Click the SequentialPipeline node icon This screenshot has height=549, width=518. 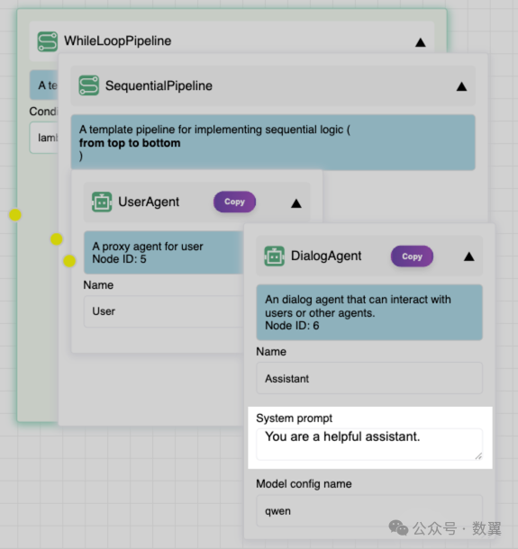pos(88,85)
